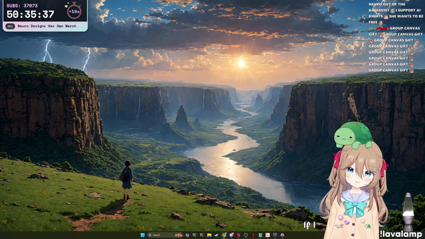The image size is (425, 239).
Task: Switch to Google Chrome in taskbar
Action: click(x=224, y=235)
